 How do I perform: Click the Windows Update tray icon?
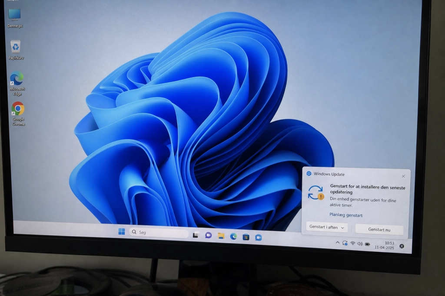point(345,243)
